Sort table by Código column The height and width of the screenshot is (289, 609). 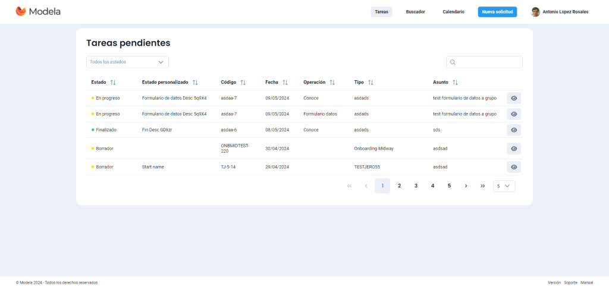tap(243, 82)
